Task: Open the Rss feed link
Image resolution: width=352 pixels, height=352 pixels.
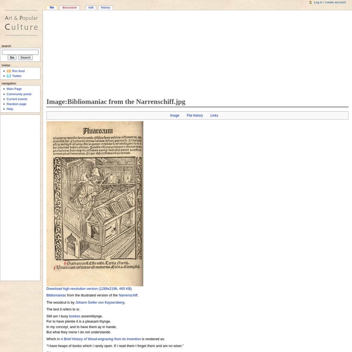Action: click(18, 71)
